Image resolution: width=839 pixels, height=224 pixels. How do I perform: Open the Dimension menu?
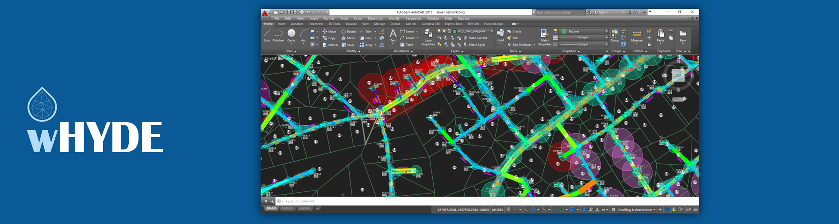pyautogui.click(x=375, y=19)
